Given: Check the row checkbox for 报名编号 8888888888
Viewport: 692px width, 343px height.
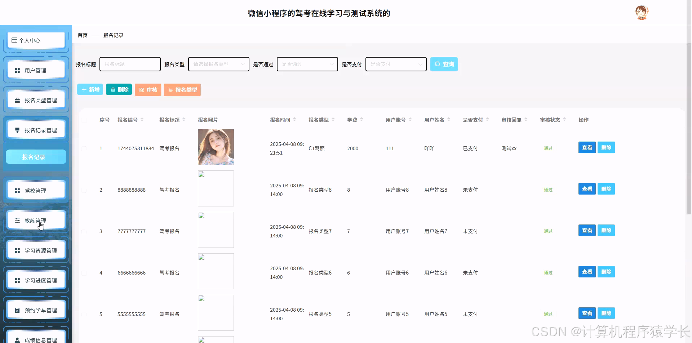Looking at the screenshot, I should point(84,190).
